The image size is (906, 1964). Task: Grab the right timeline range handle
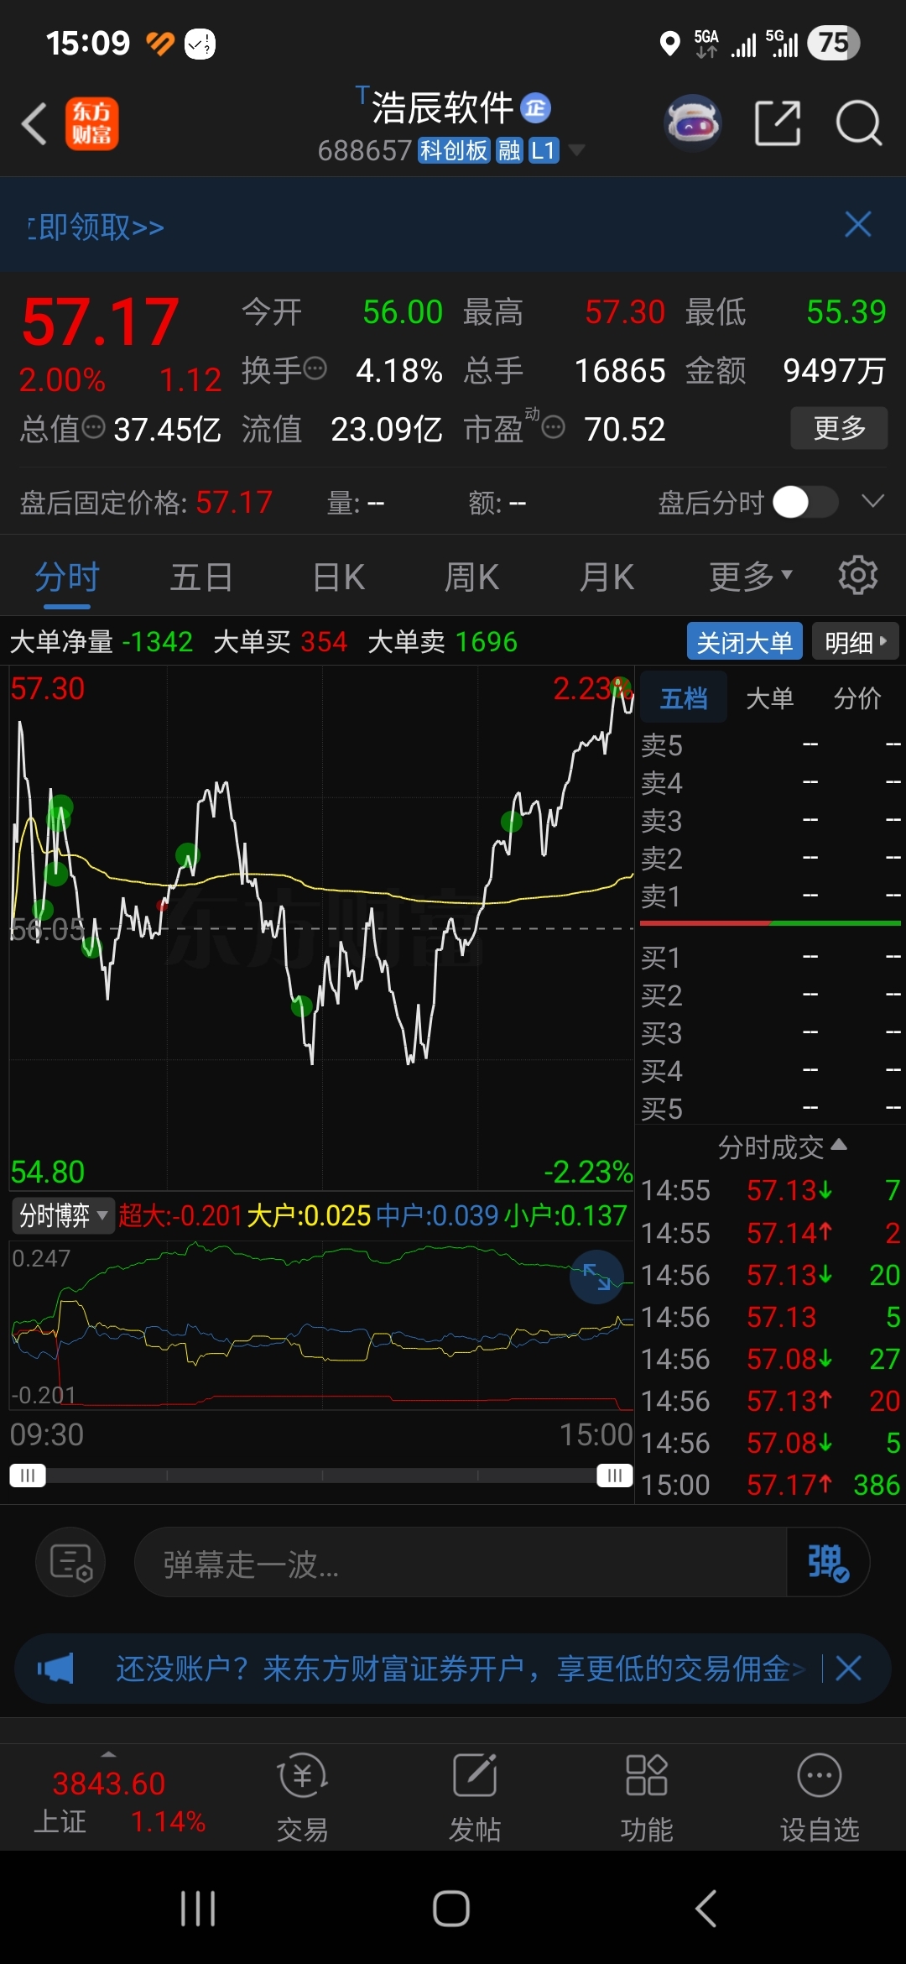[615, 1475]
